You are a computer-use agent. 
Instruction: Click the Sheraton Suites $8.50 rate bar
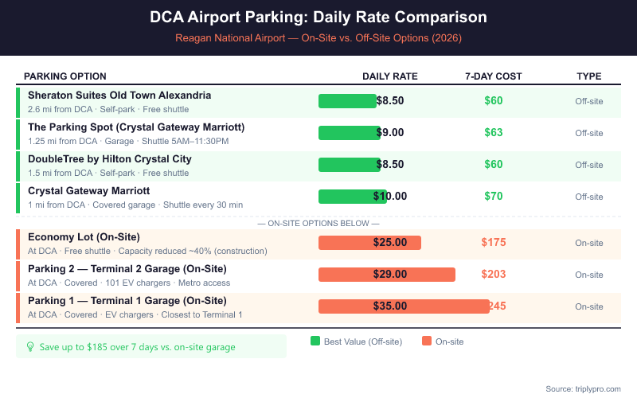click(x=347, y=101)
